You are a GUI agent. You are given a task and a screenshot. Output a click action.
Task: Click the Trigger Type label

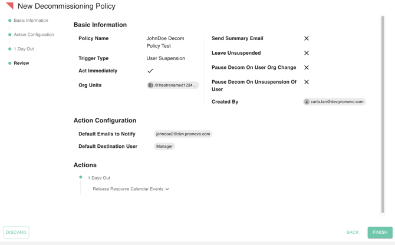point(94,58)
